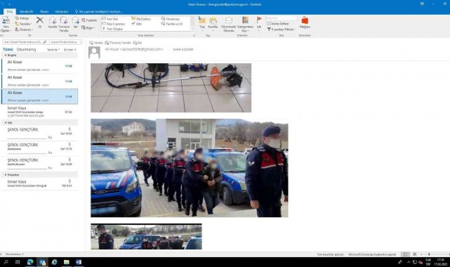The height and width of the screenshot is (267, 450).
Task: Open the Diğer more respond options dropdown
Action: pyautogui.click(x=88, y=27)
